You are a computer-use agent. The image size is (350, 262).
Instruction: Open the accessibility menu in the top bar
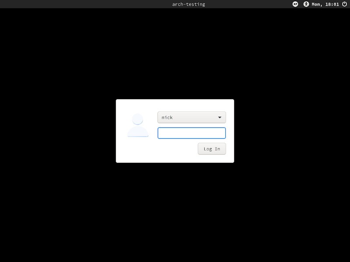307,4
